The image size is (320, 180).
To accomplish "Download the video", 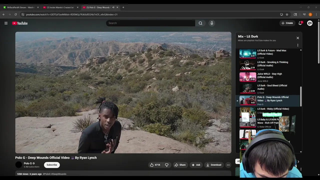I will click(214, 165).
